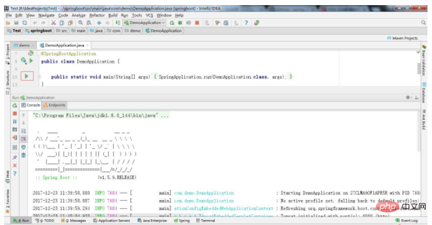Switch to the demo editor tab
The image size is (432, 225).
coord(24,45)
